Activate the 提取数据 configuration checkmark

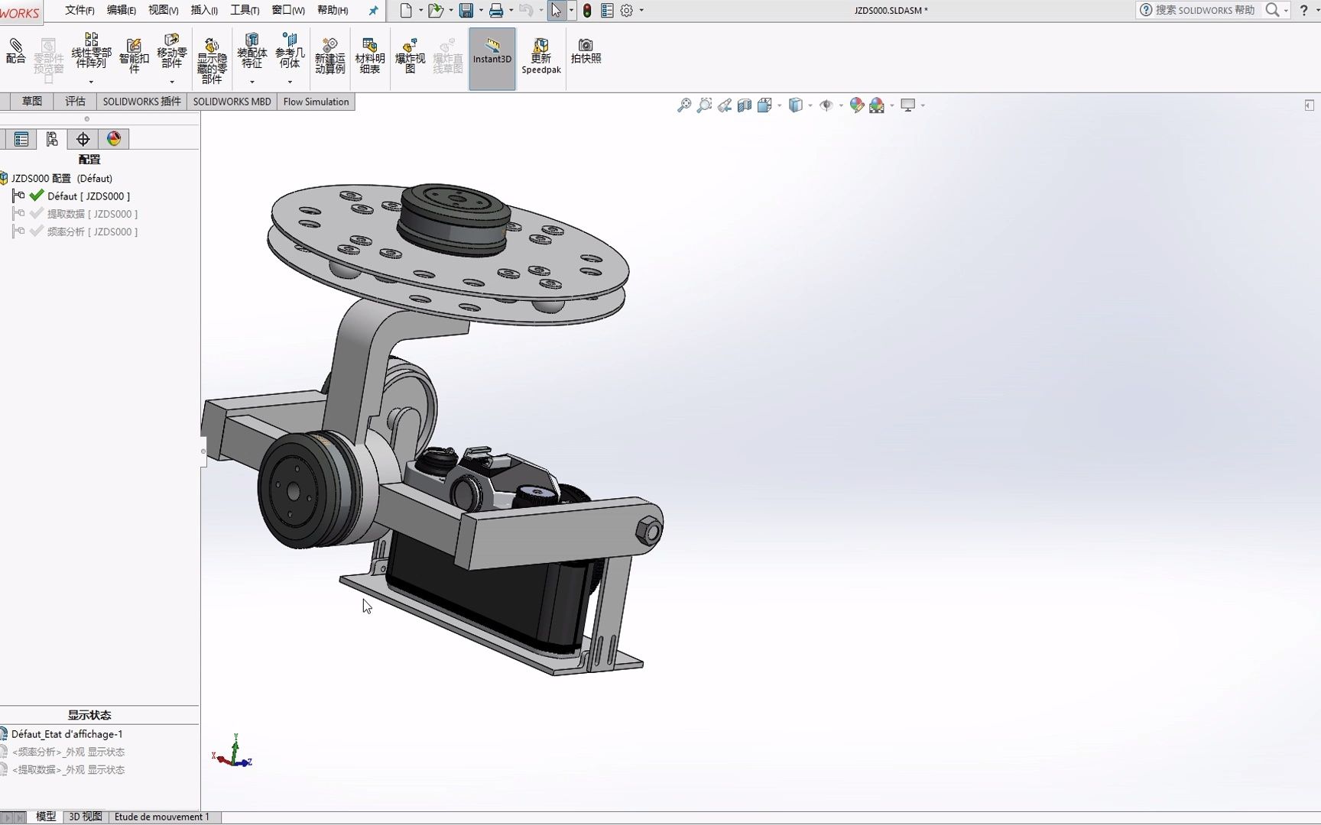point(36,213)
